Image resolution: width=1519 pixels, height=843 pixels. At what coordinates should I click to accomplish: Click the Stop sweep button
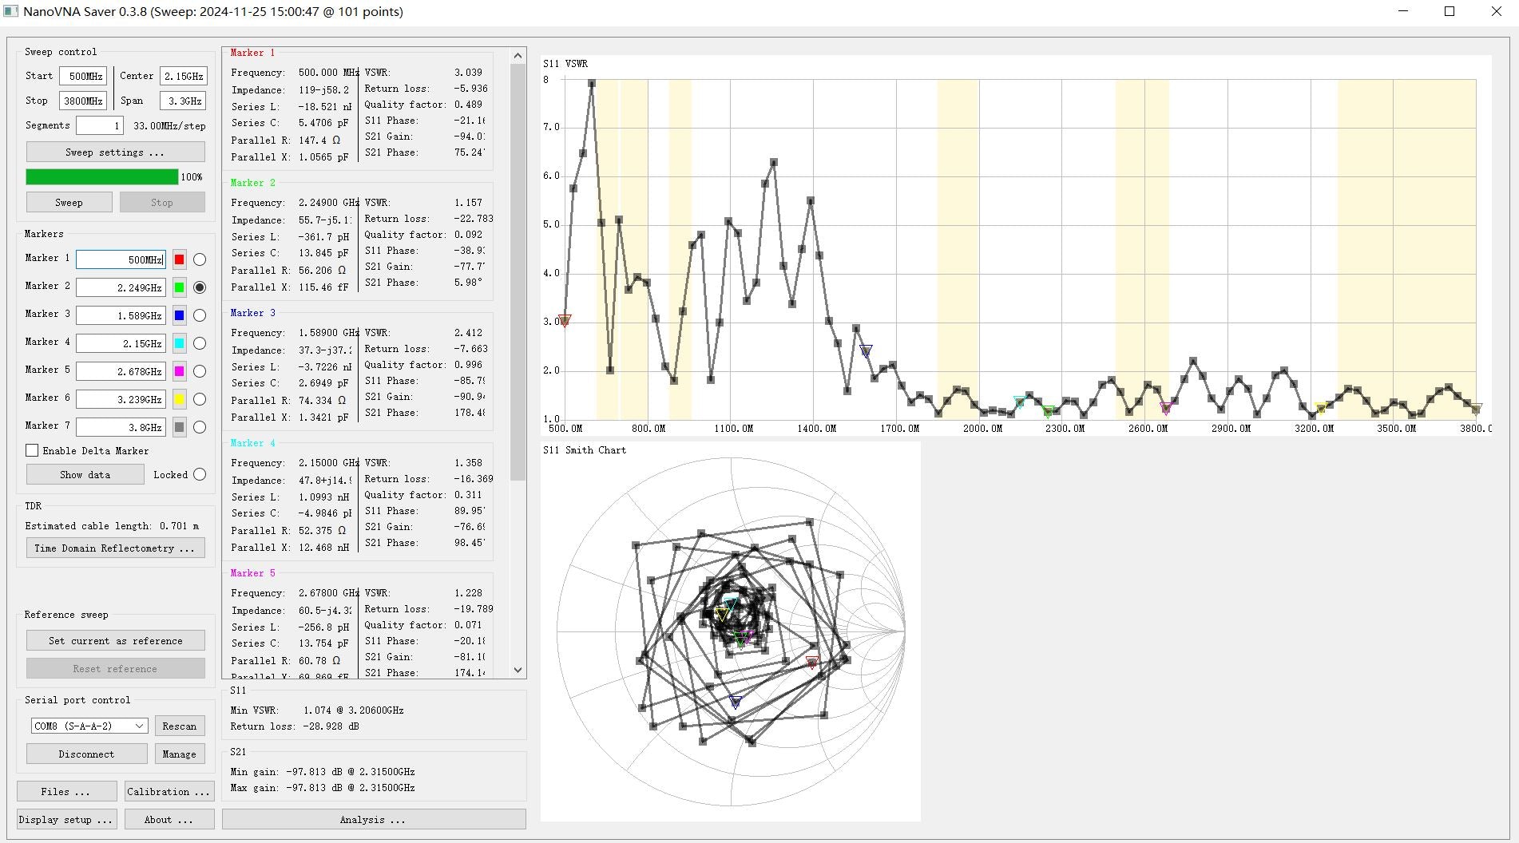162,202
